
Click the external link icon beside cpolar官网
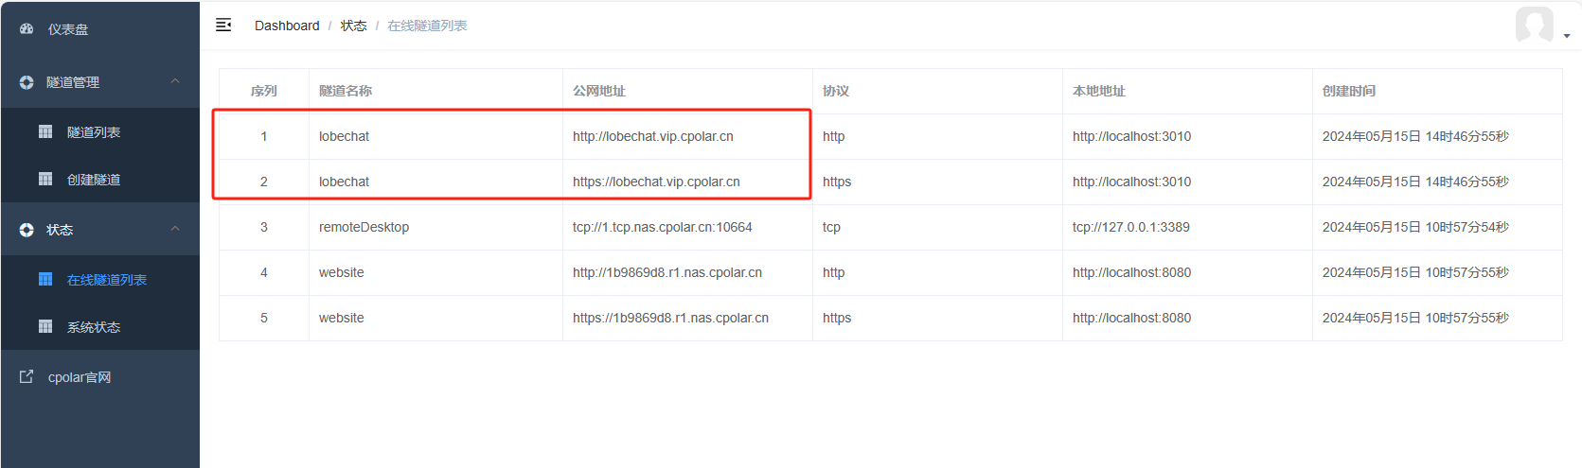coord(27,376)
